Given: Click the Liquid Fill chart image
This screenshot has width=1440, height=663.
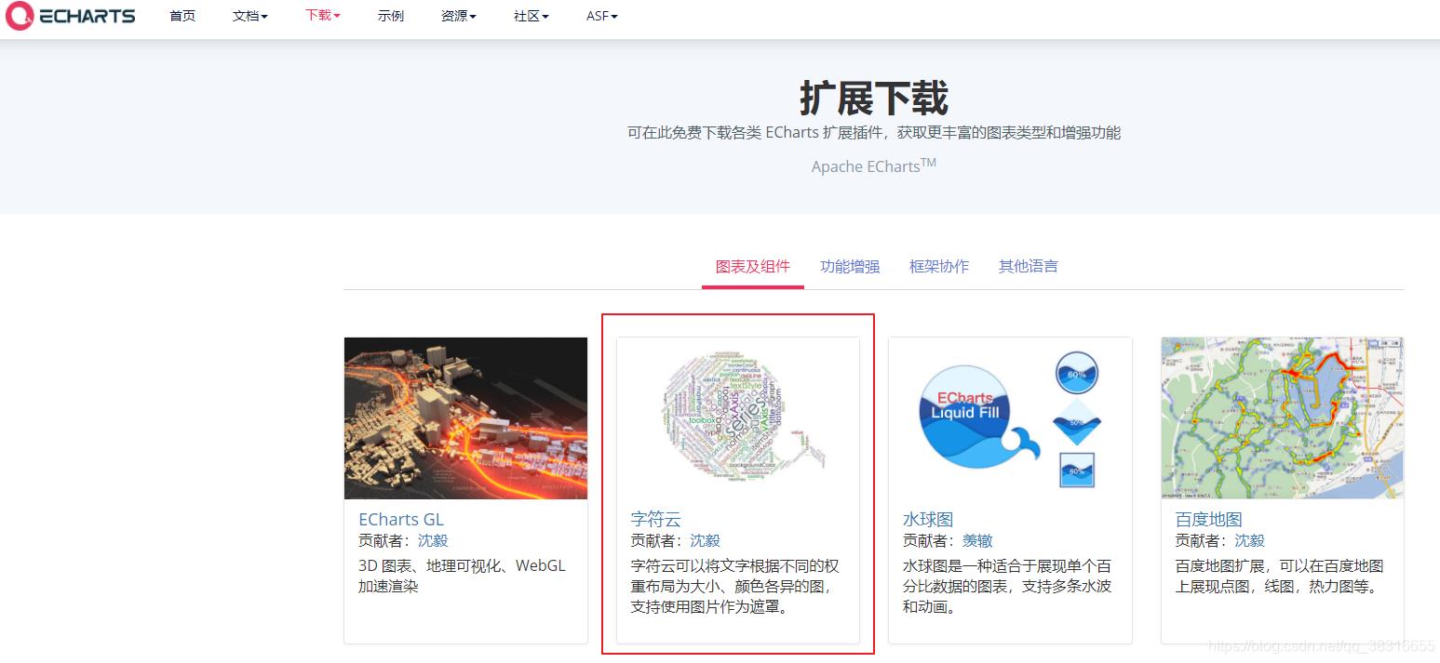Looking at the screenshot, I should [1010, 418].
